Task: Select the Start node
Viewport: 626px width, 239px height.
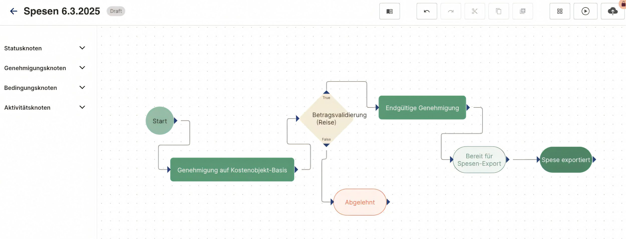Action: 160,121
